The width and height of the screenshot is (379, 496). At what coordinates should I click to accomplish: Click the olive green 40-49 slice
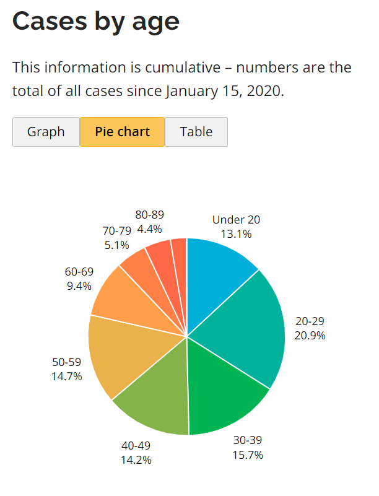click(155, 396)
